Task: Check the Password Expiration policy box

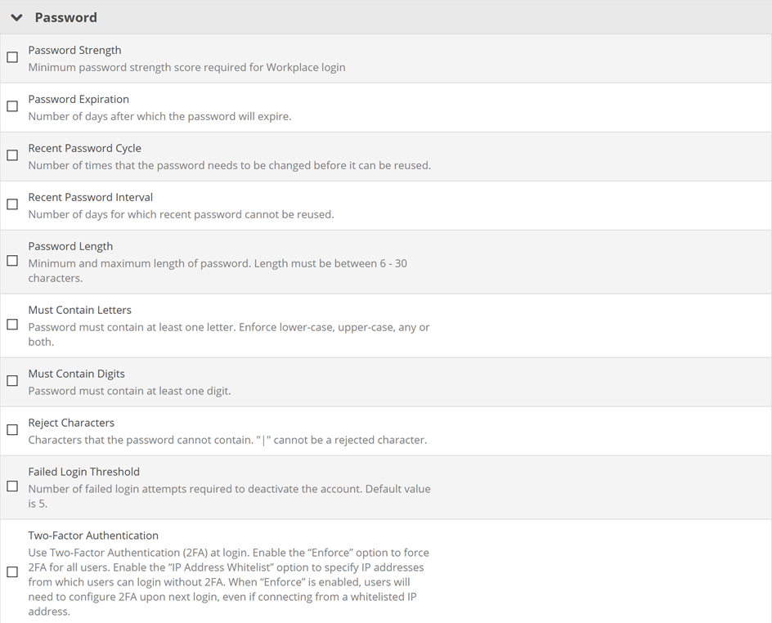Action: 12,106
